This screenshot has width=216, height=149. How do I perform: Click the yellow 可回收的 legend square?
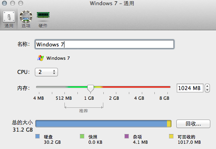click(x=171, y=136)
